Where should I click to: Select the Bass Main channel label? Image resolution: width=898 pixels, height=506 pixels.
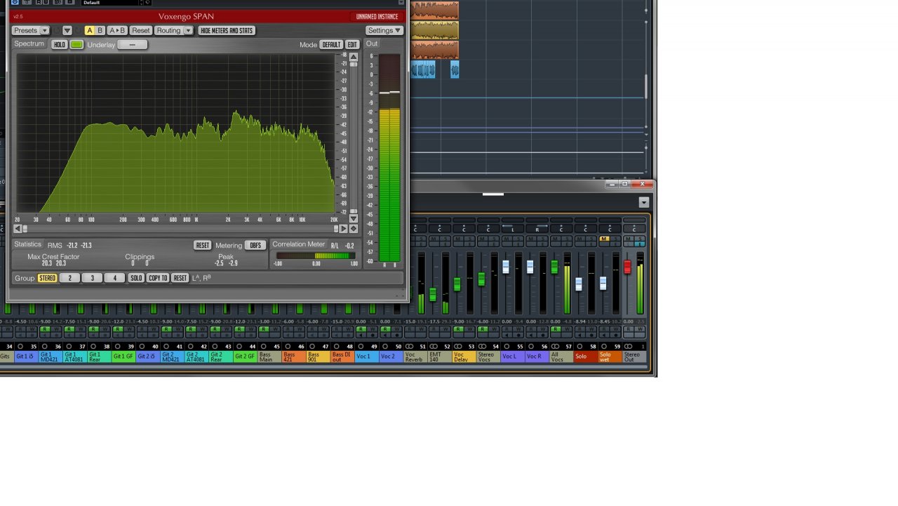point(269,357)
